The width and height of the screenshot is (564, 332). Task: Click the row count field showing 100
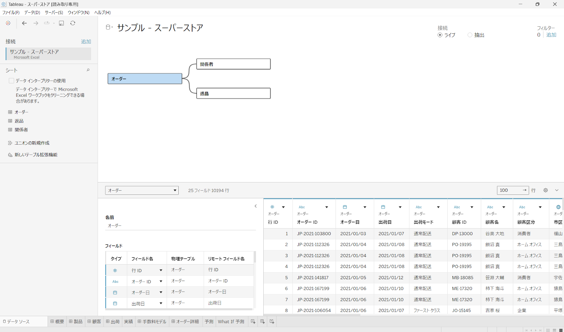click(x=513, y=190)
